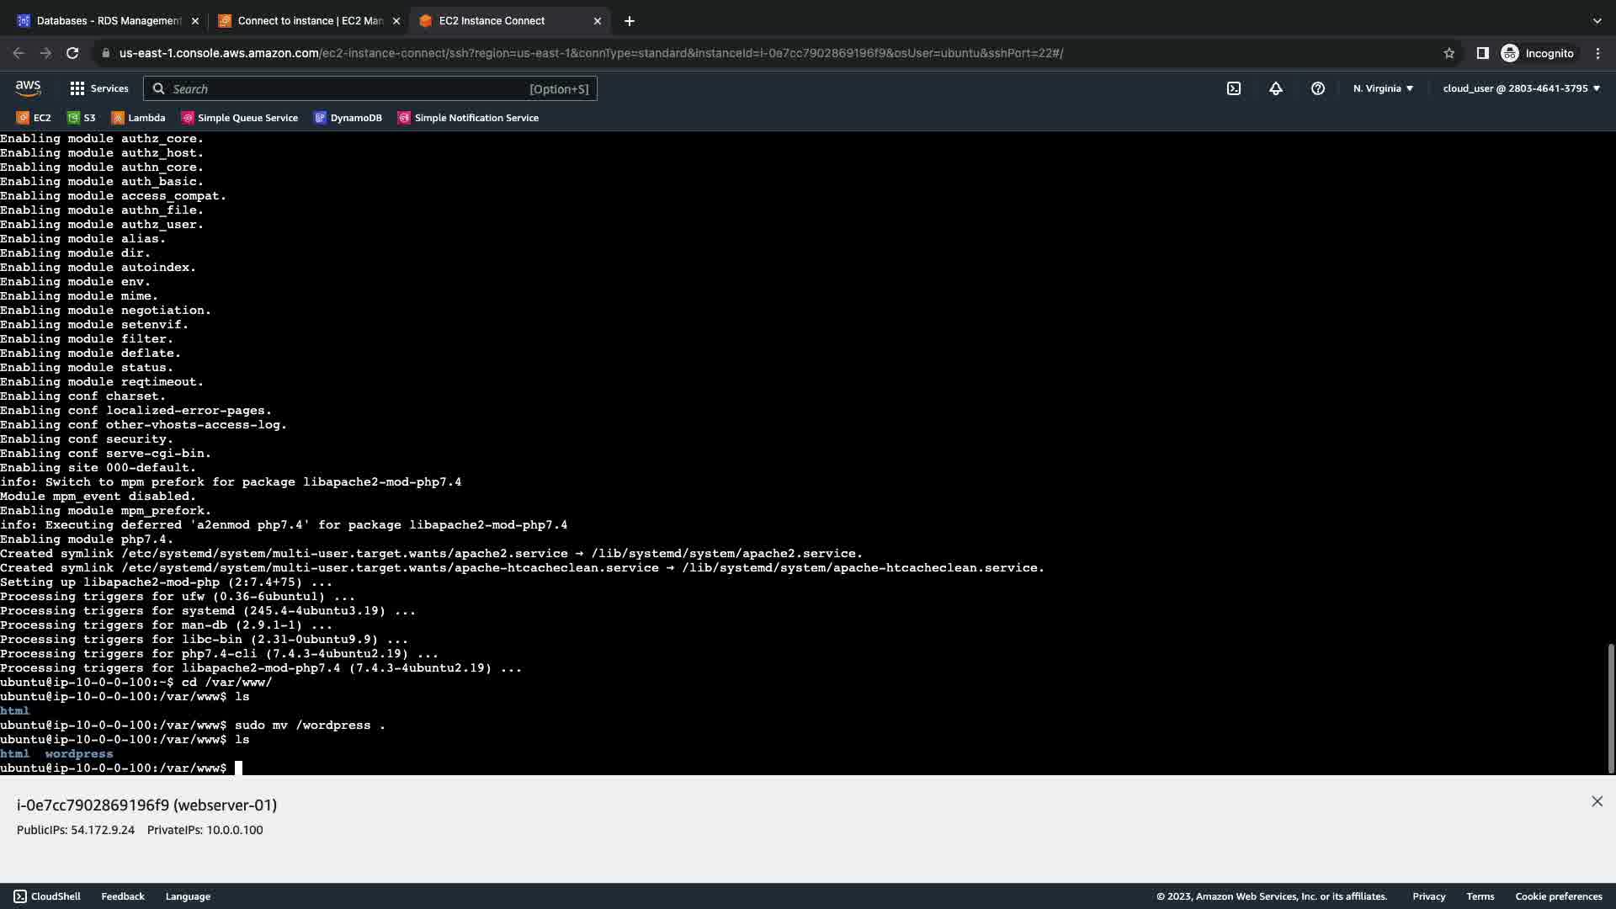Image resolution: width=1616 pixels, height=909 pixels.
Task: Expand the N. Virginia region dropdown
Action: point(1383,88)
